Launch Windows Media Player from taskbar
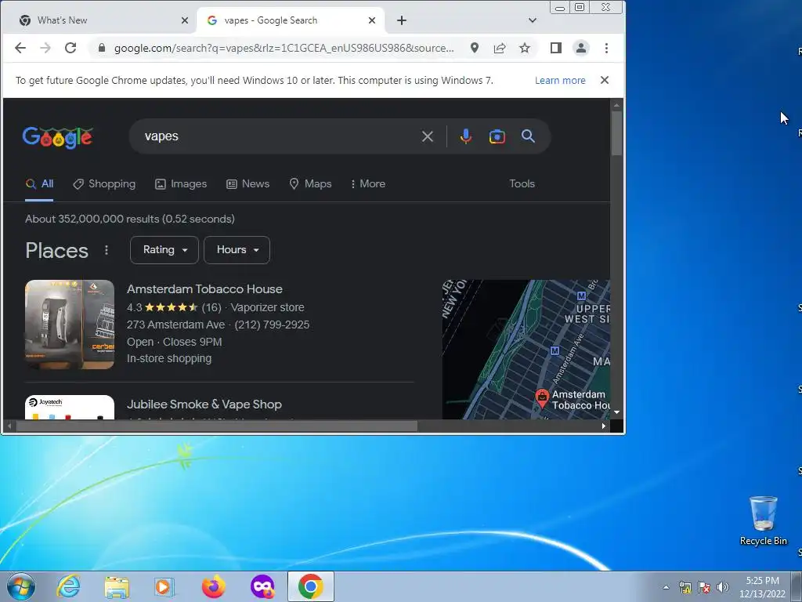802x602 pixels. point(164,587)
